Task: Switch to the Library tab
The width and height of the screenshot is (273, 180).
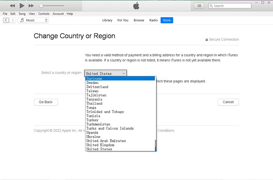Action: tap(107, 21)
